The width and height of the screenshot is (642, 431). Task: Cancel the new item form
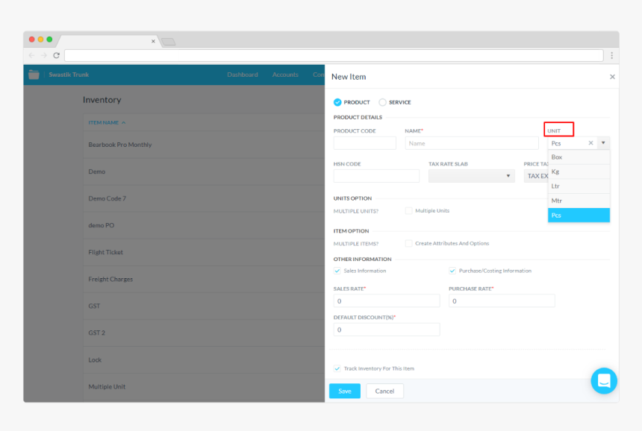[x=384, y=391]
